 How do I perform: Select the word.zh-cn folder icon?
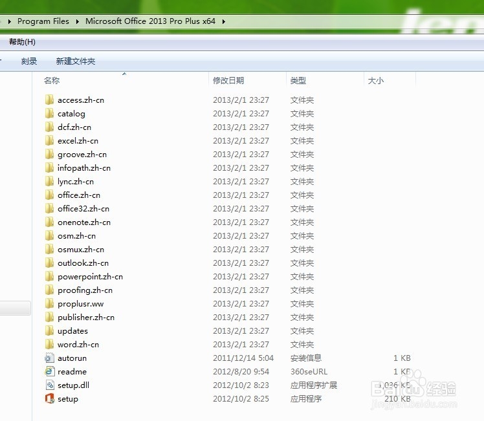(x=49, y=344)
